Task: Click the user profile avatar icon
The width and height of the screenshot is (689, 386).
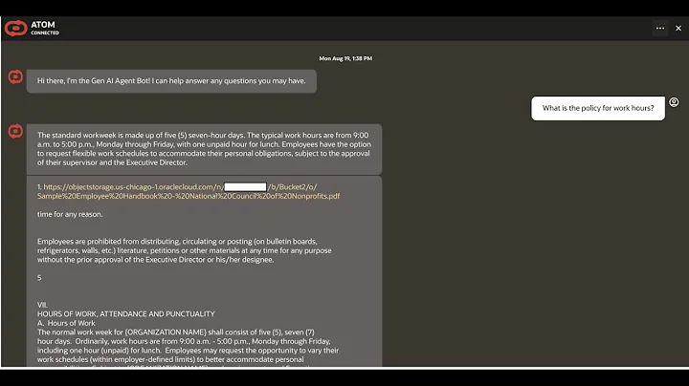Action: (674, 102)
